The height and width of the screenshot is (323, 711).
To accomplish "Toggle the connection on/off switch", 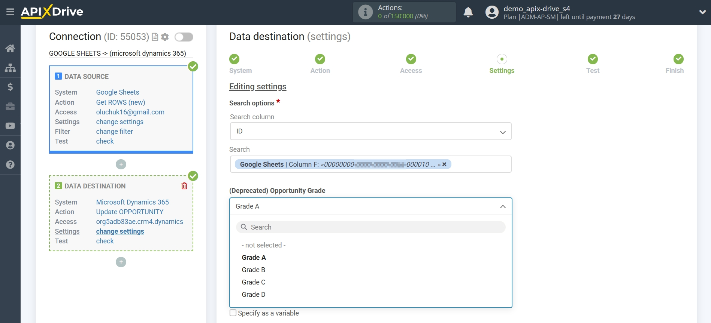I will [184, 37].
